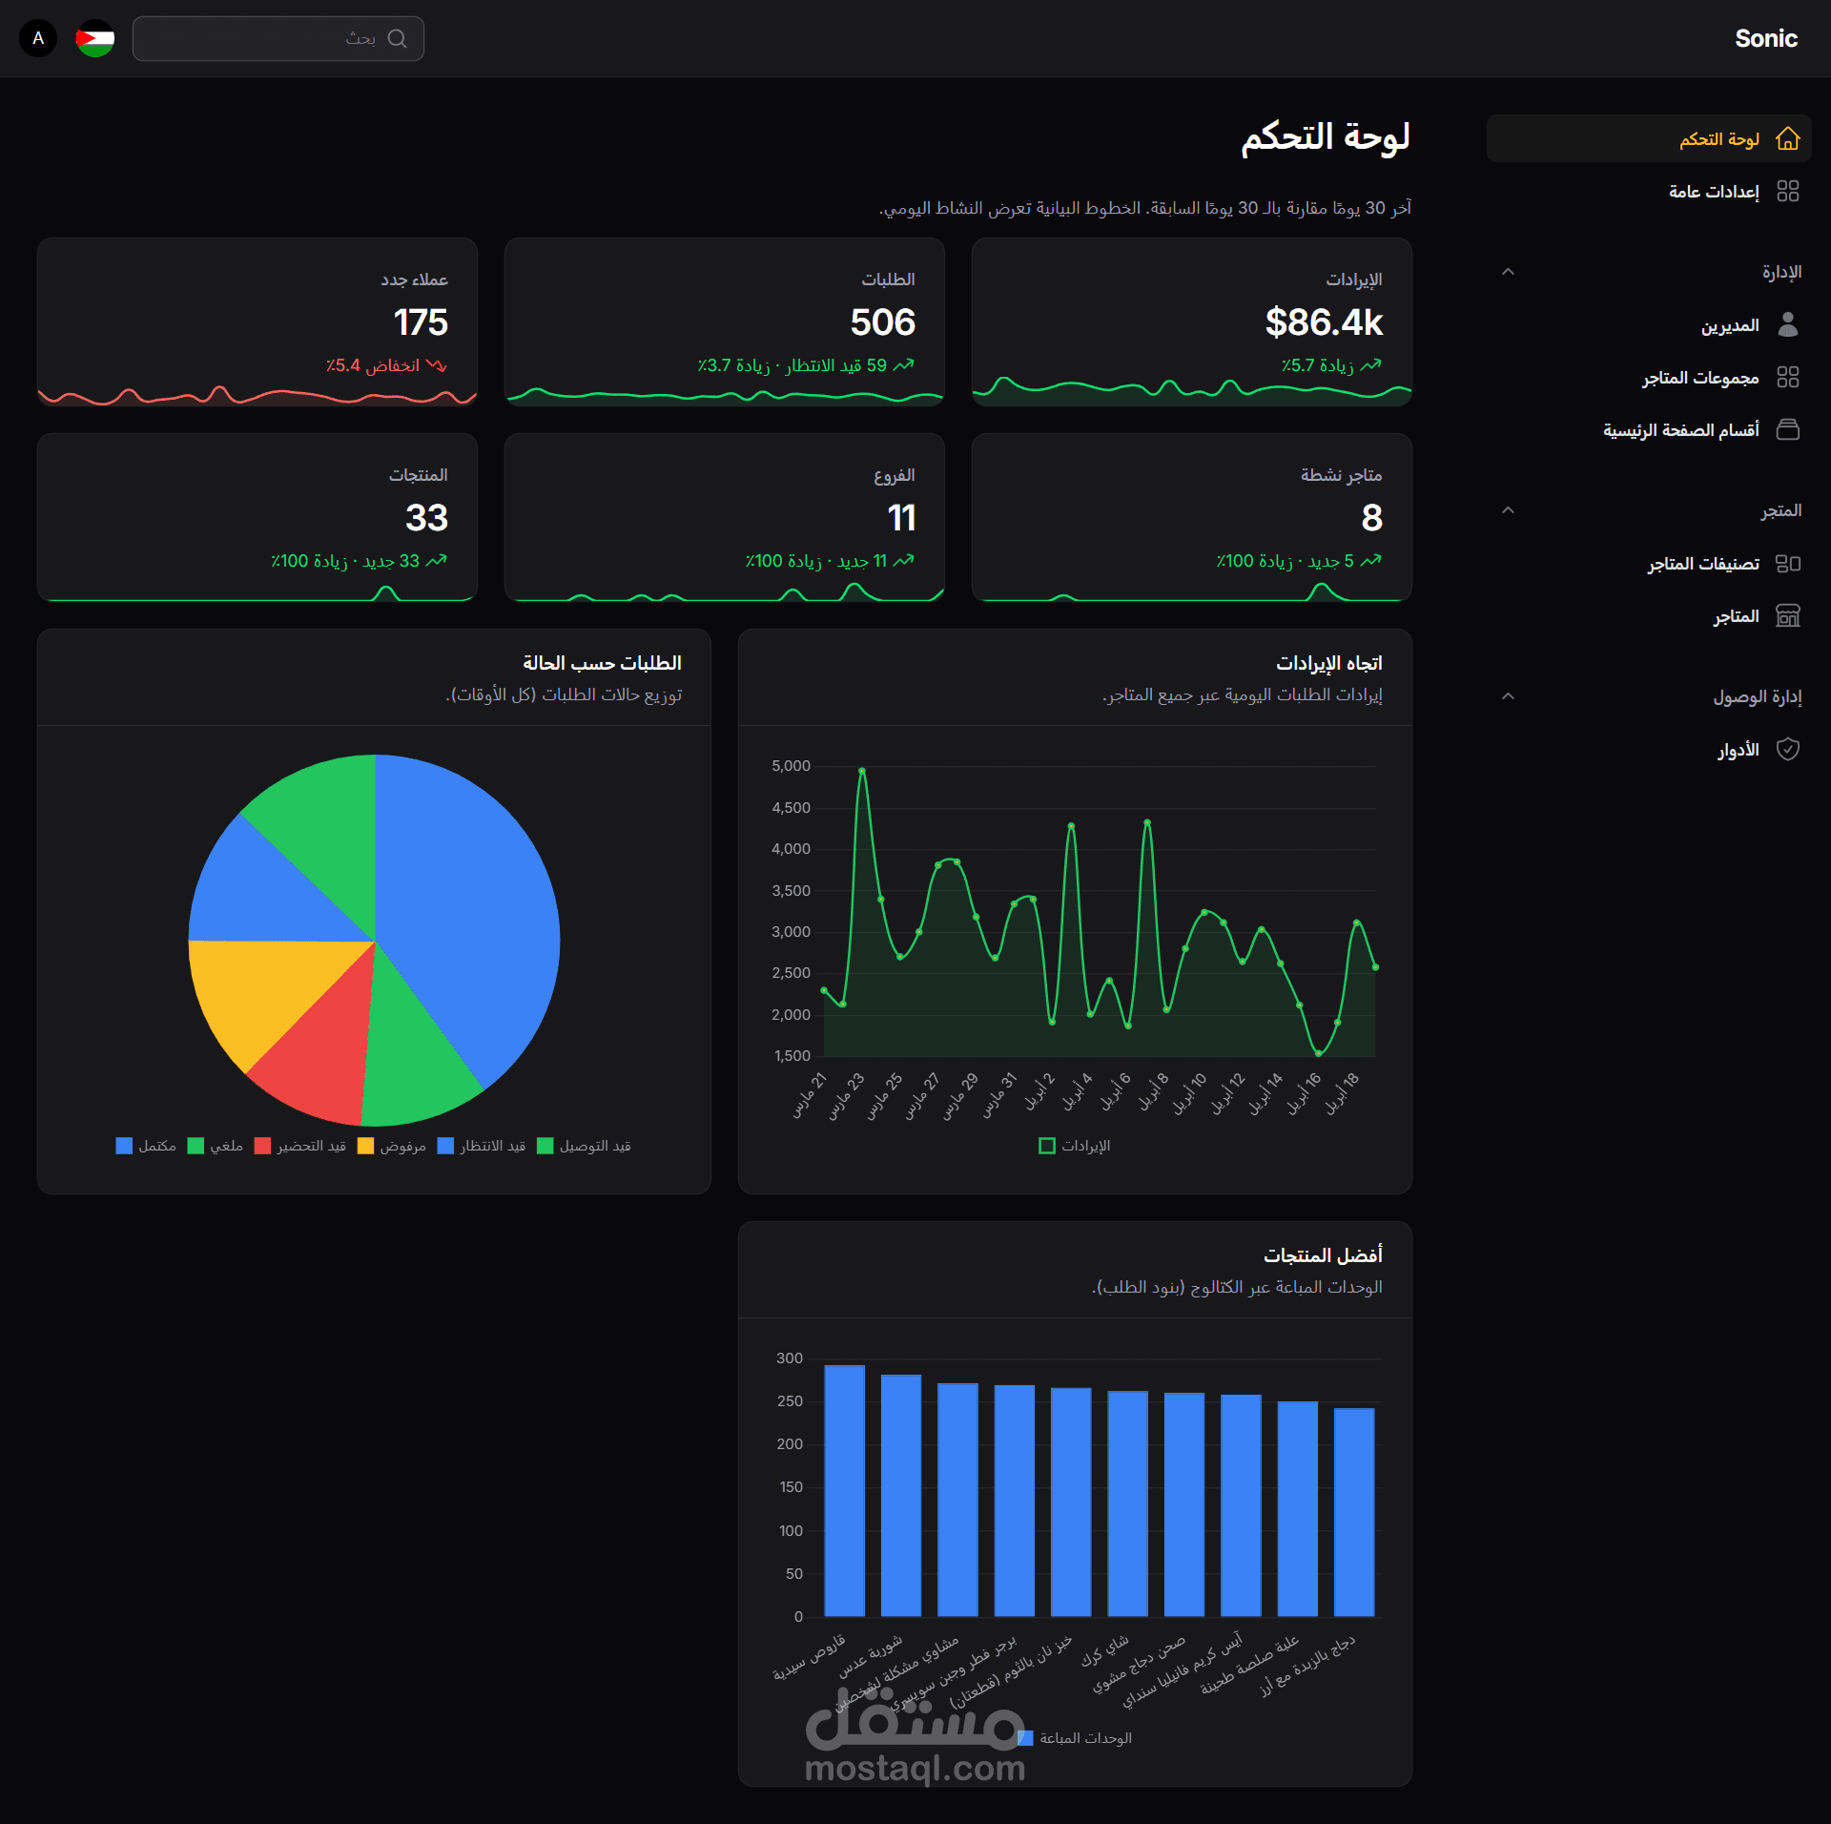Open تصنيفات المتاجر menu item
The width and height of the screenshot is (1831, 1824).
1649,564
